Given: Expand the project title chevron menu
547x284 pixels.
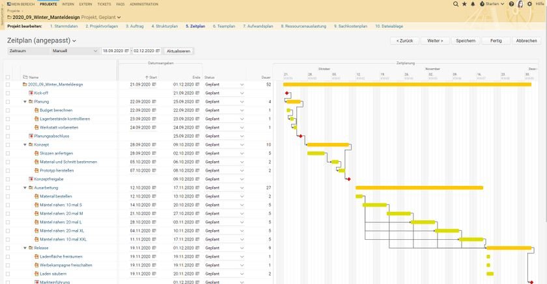Looking at the screenshot, I should coord(119,17).
